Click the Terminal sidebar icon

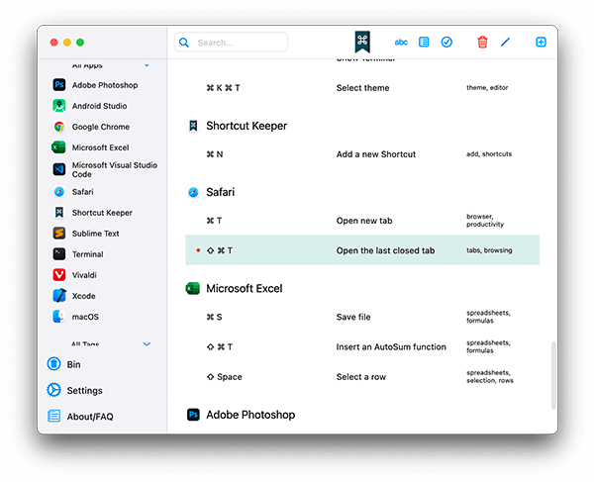(x=59, y=254)
